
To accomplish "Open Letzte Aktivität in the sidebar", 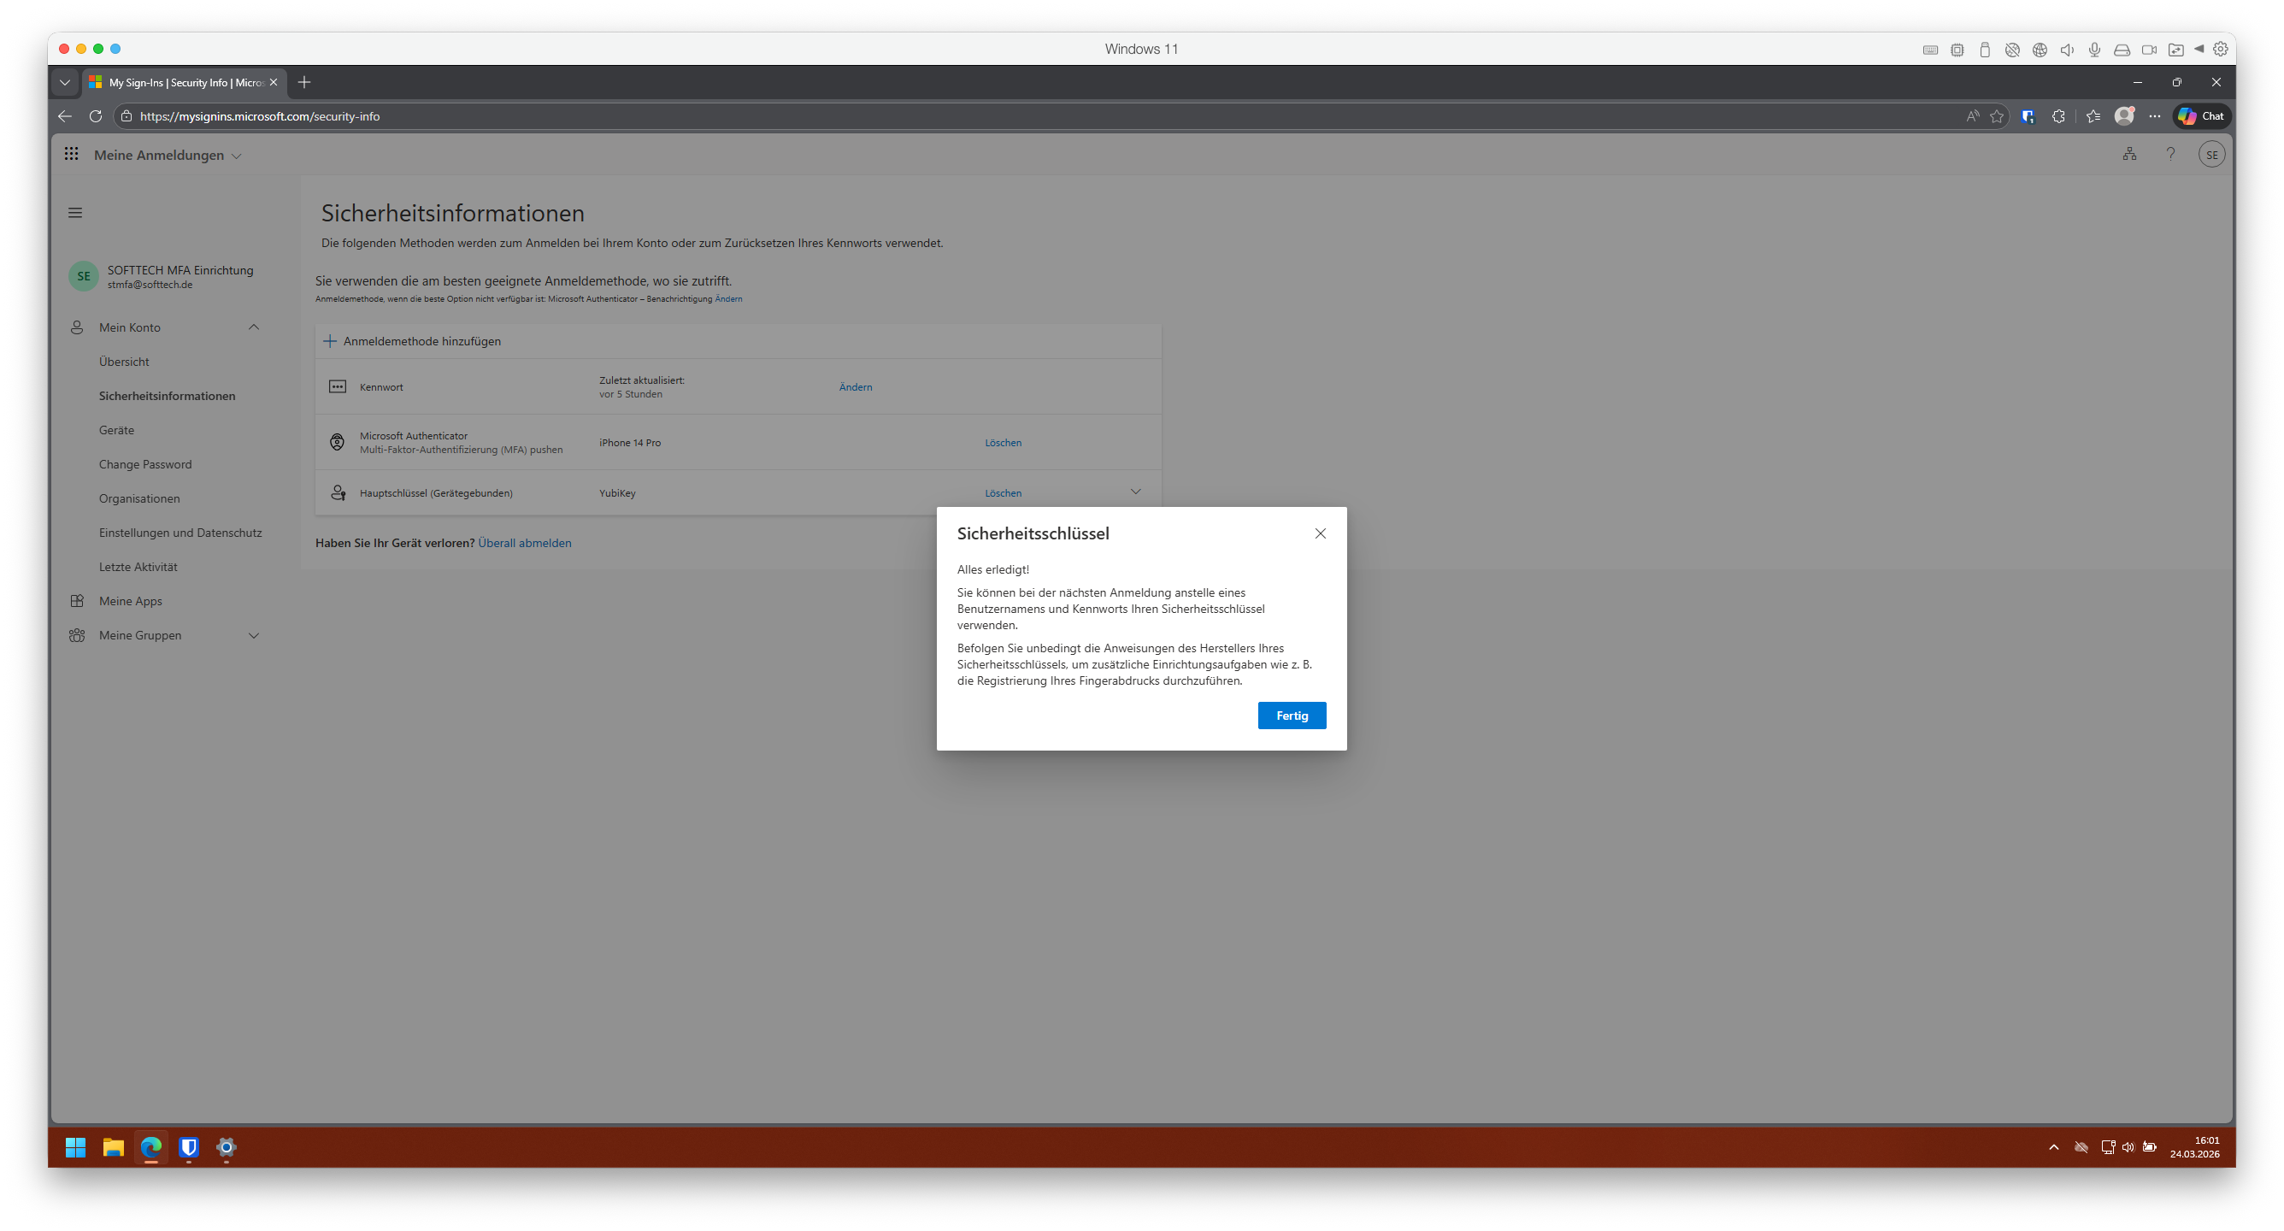I will coord(138,567).
